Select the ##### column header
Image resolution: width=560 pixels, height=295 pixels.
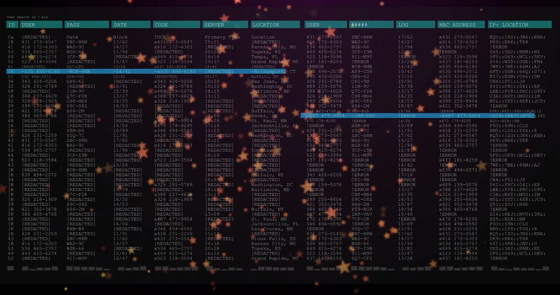(371, 25)
